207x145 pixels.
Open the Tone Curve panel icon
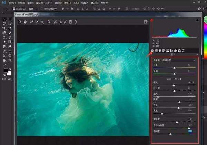click(x=156, y=51)
